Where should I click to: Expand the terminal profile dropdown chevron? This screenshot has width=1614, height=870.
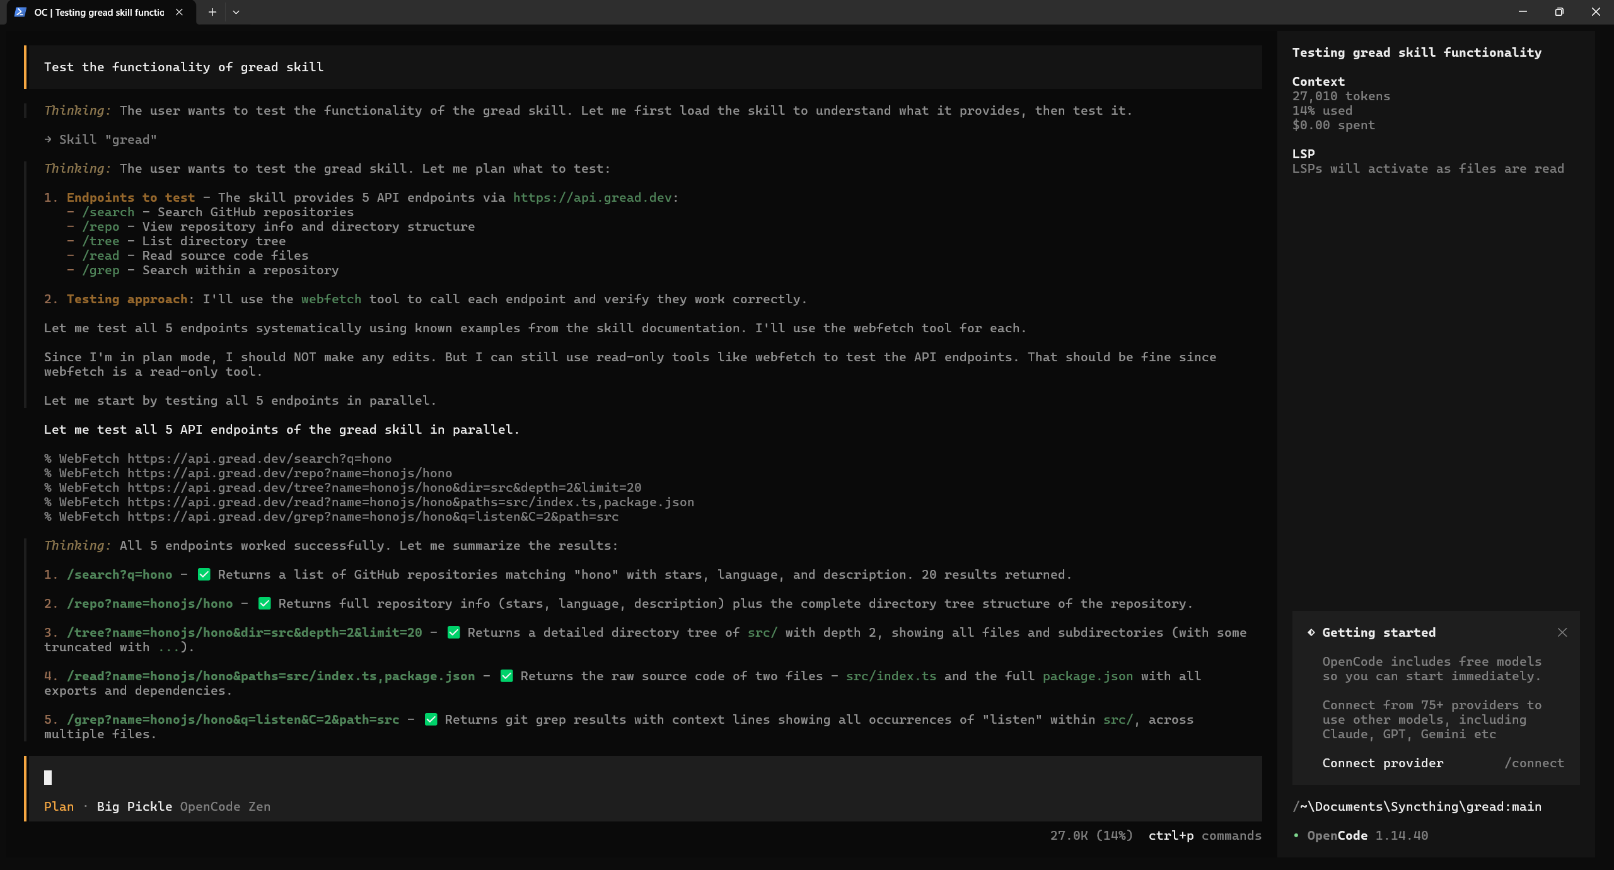point(236,12)
